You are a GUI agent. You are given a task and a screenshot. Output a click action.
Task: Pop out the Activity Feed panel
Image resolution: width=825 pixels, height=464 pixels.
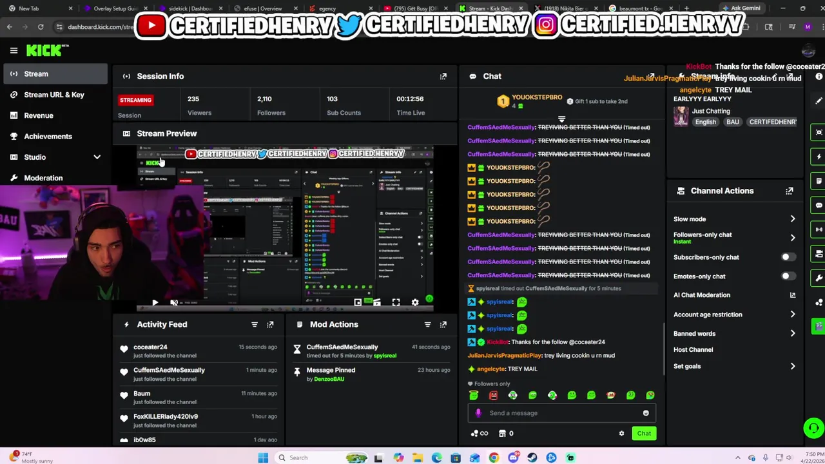[270, 325]
